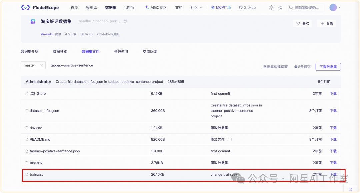Navigate to 创空间
The height and width of the screenshot is (193, 360).
point(130,8)
